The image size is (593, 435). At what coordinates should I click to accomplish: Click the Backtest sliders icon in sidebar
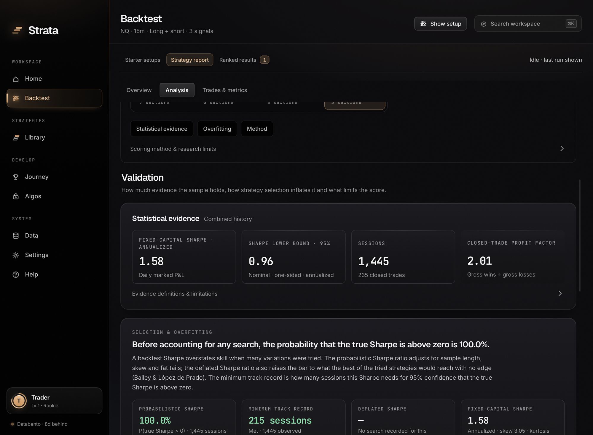coord(16,98)
